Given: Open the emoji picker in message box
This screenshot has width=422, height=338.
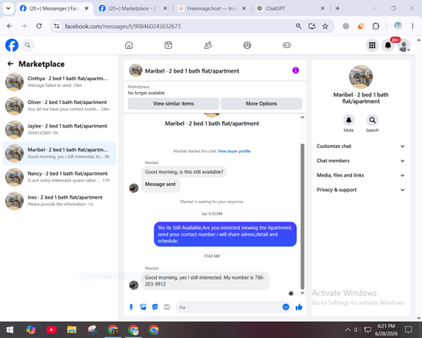Looking at the screenshot, I should click(285, 307).
